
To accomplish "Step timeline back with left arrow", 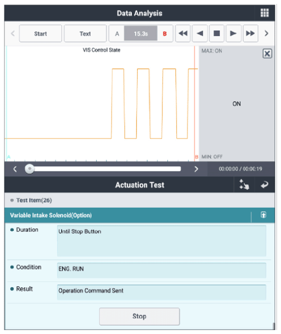I will tap(15, 169).
